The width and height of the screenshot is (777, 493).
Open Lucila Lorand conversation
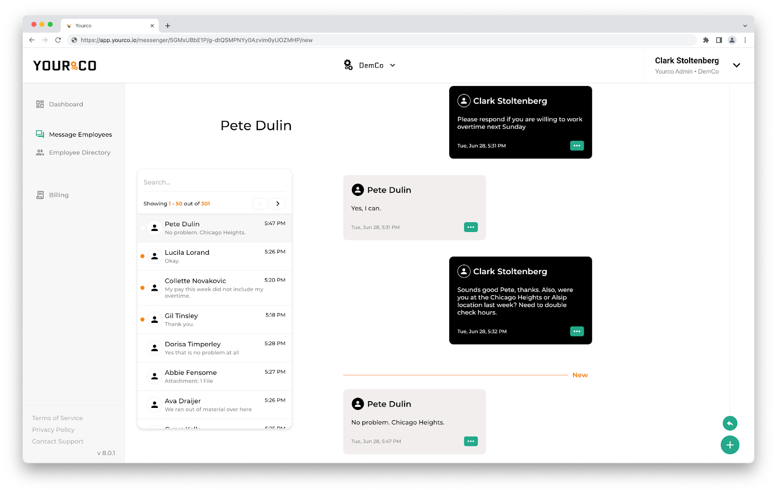tap(215, 256)
